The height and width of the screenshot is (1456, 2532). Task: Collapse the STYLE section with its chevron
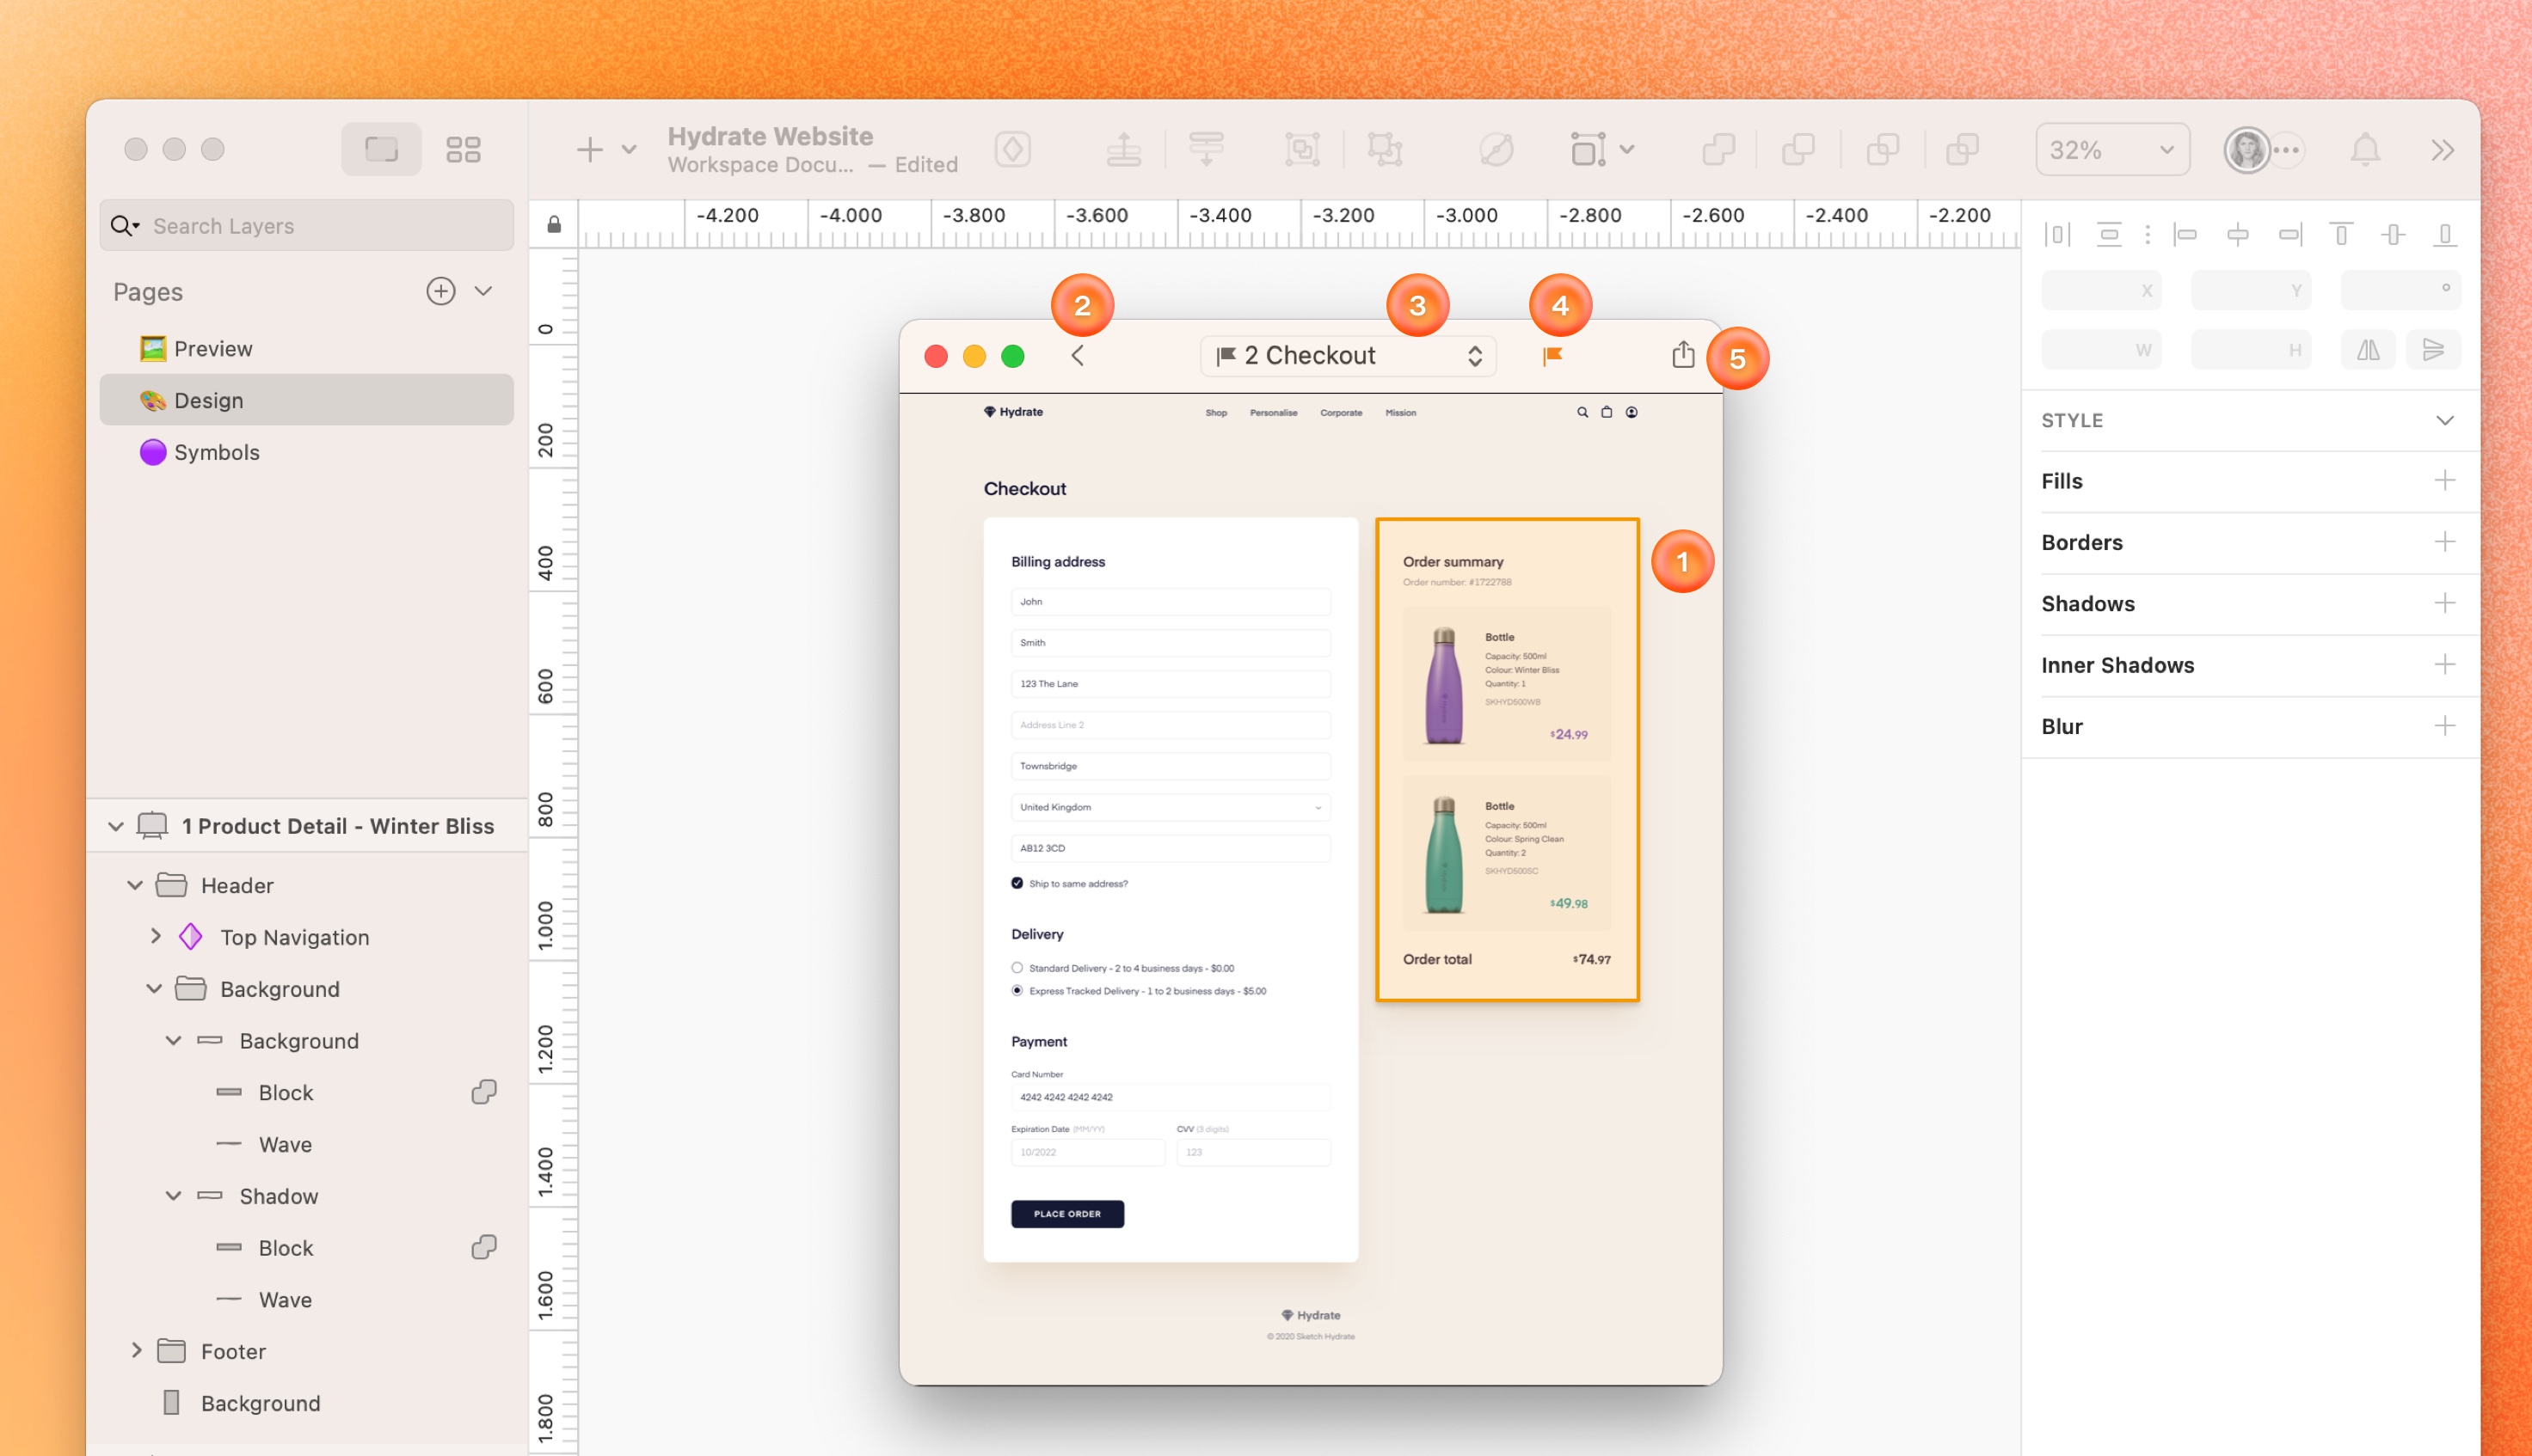click(2445, 420)
